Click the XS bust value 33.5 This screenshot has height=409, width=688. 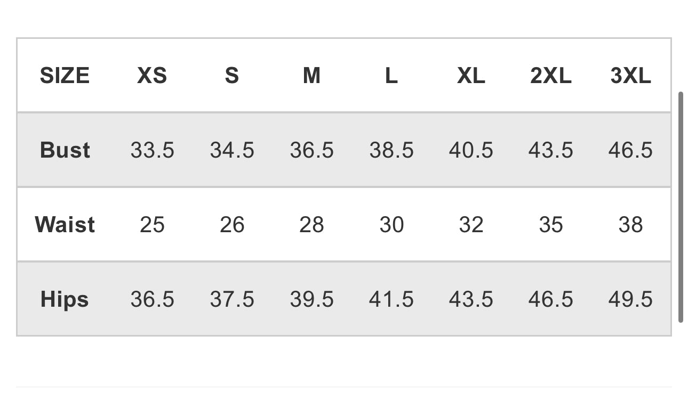pyautogui.click(x=152, y=150)
